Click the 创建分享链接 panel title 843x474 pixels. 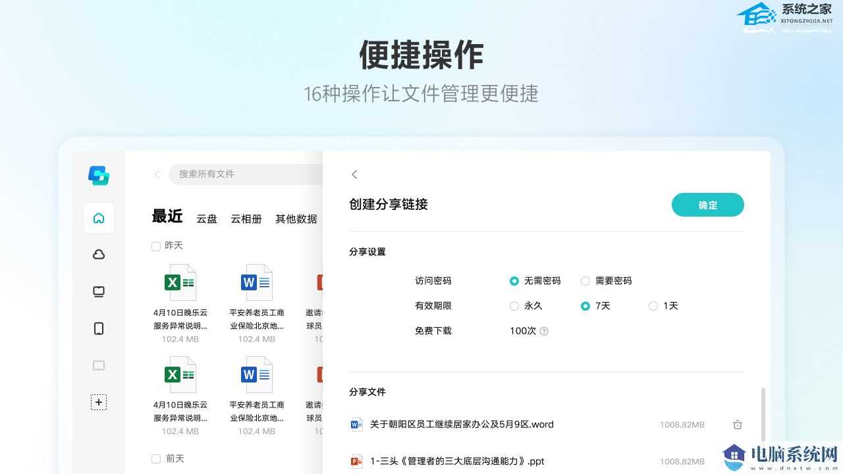[x=389, y=205]
